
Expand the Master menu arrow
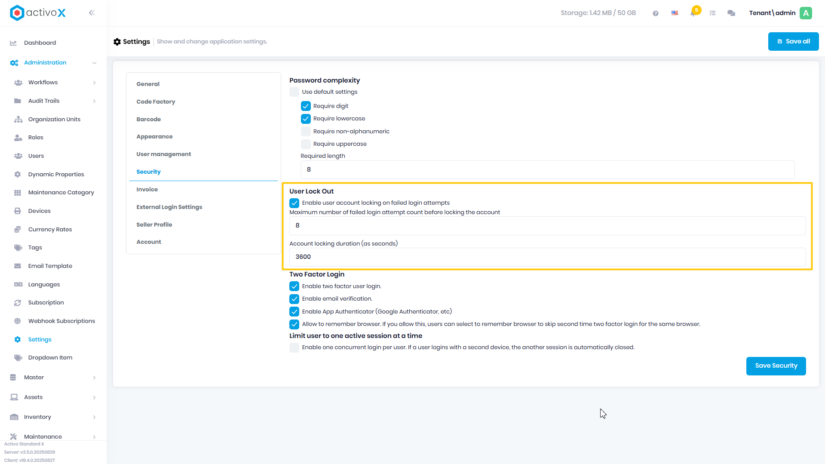[x=94, y=378]
